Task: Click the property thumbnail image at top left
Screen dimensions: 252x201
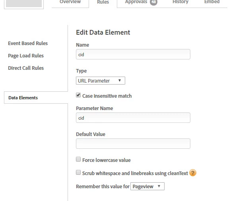Action: coord(24,3)
